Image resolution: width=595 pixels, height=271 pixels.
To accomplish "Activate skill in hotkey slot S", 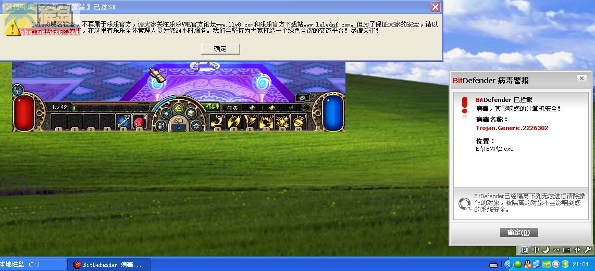I will point(234,122).
